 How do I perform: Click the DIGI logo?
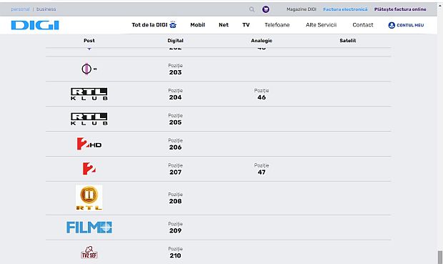click(x=35, y=25)
